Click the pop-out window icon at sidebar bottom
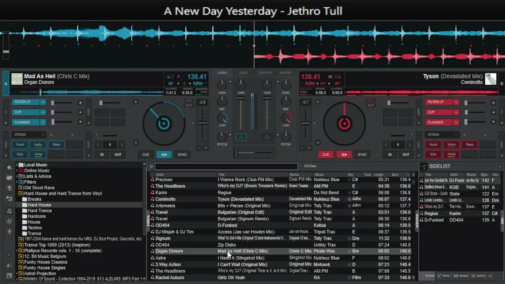This screenshot has width=505, height=284. [x=9, y=275]
